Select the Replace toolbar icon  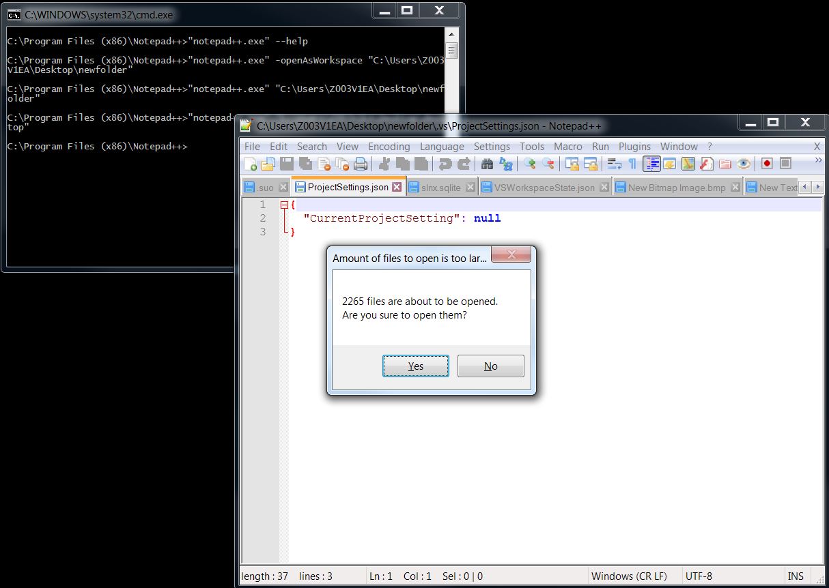click(506, 164)
